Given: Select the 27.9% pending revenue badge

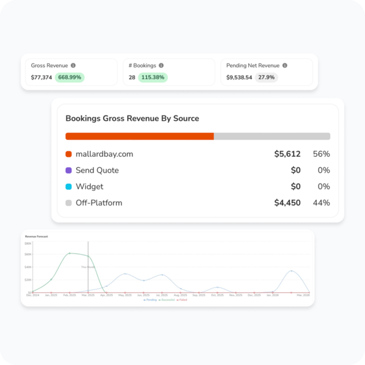Looking at the screenshot, I should pos(266,78).
